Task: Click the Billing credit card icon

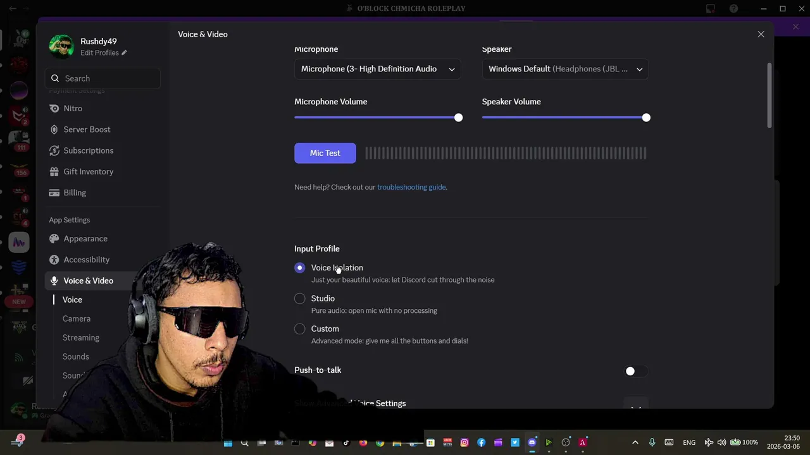Action: coord(54,193)
